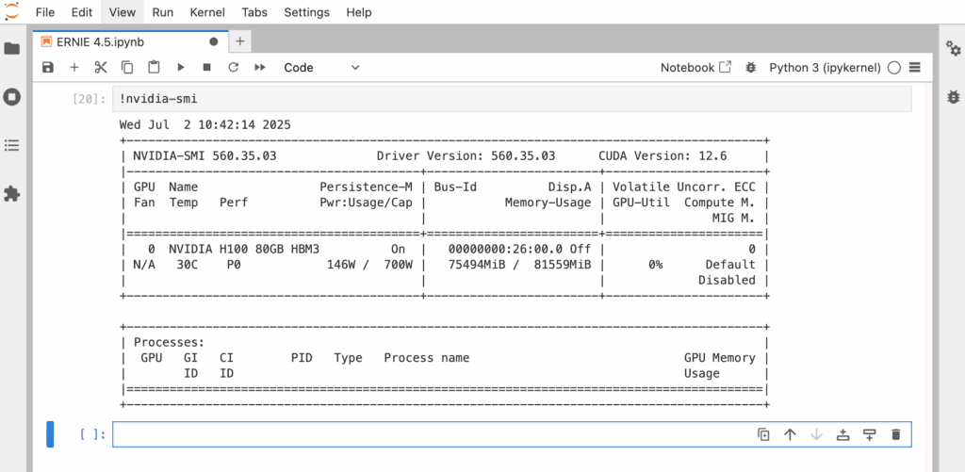This screenshot has height=472, width=965.
Task: Click the NVIDIA H100 80GB HBM3 text
Action: pyautogui.click(x=244, y=250)
